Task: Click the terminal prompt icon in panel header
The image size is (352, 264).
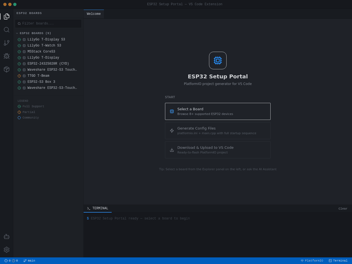Action: click(89, 208)
